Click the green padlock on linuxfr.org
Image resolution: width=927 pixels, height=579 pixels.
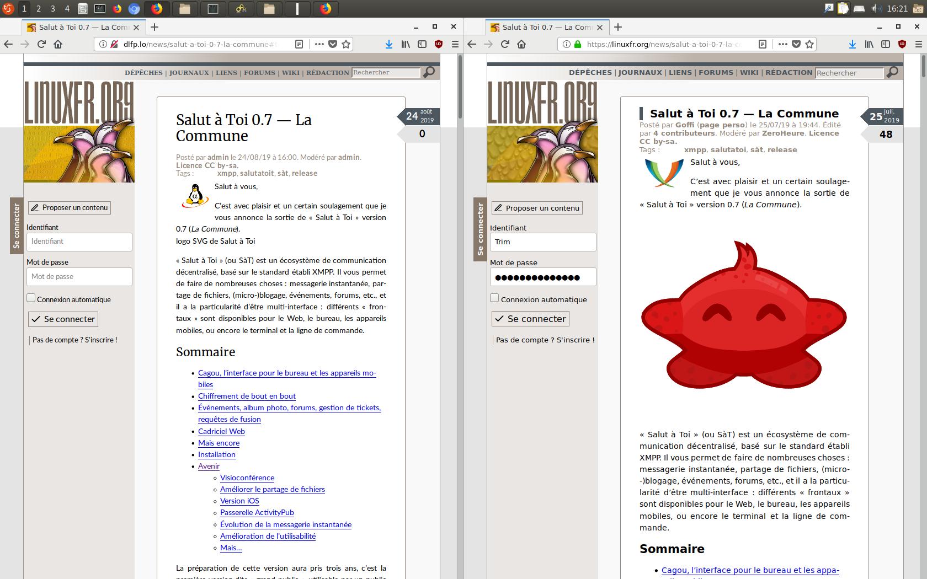click(x=578, y=44)
